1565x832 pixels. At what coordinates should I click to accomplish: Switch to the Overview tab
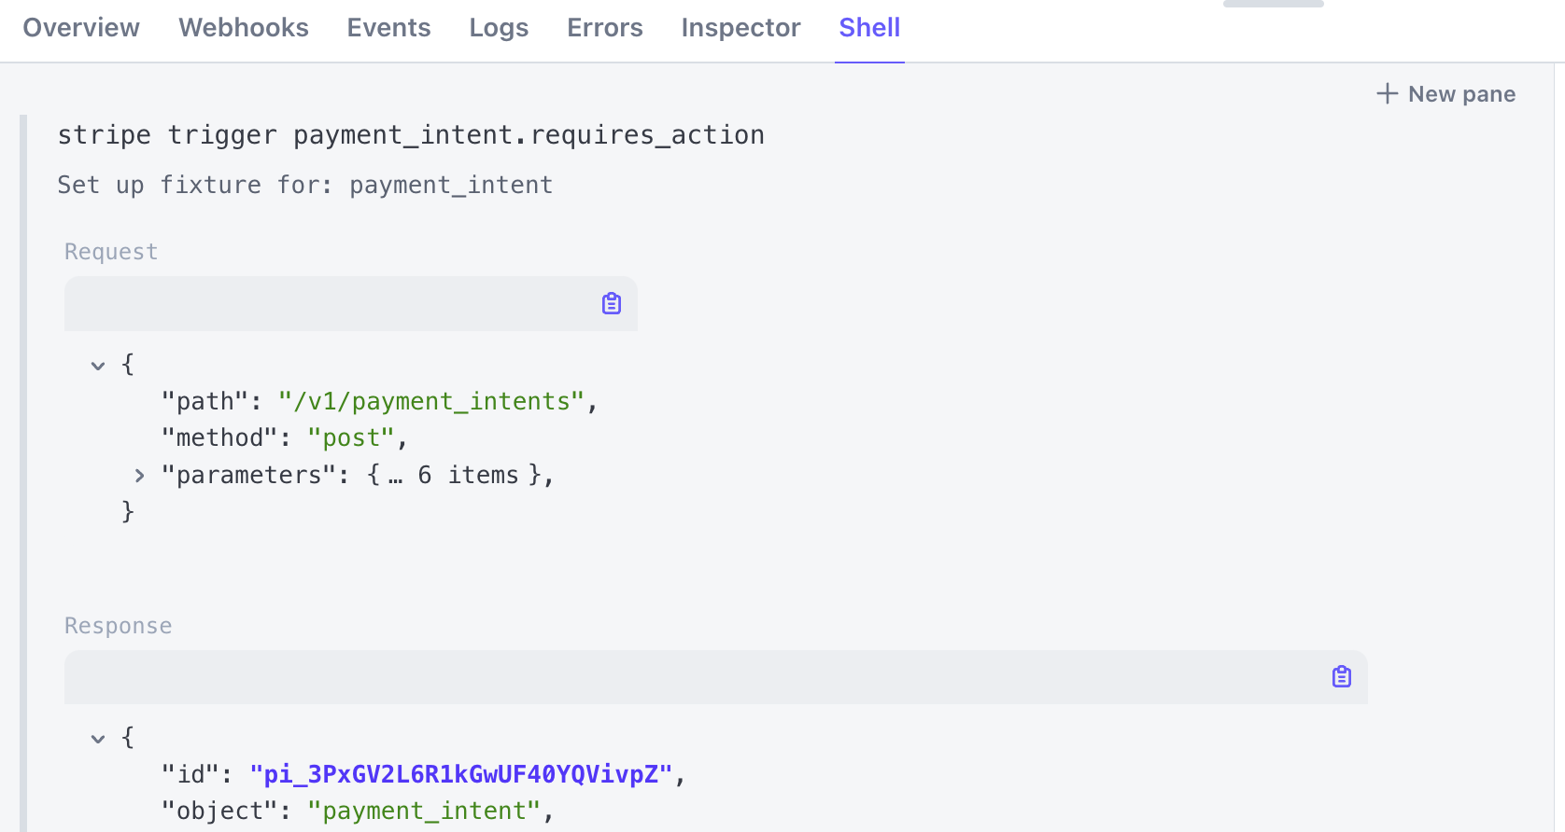coord(81,28)
